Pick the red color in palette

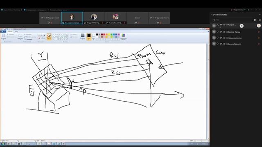[x=104, y=34]
